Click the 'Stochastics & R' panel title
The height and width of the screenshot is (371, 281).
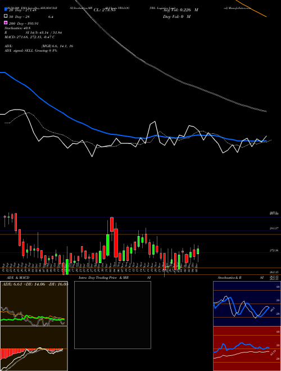point(230,278)
